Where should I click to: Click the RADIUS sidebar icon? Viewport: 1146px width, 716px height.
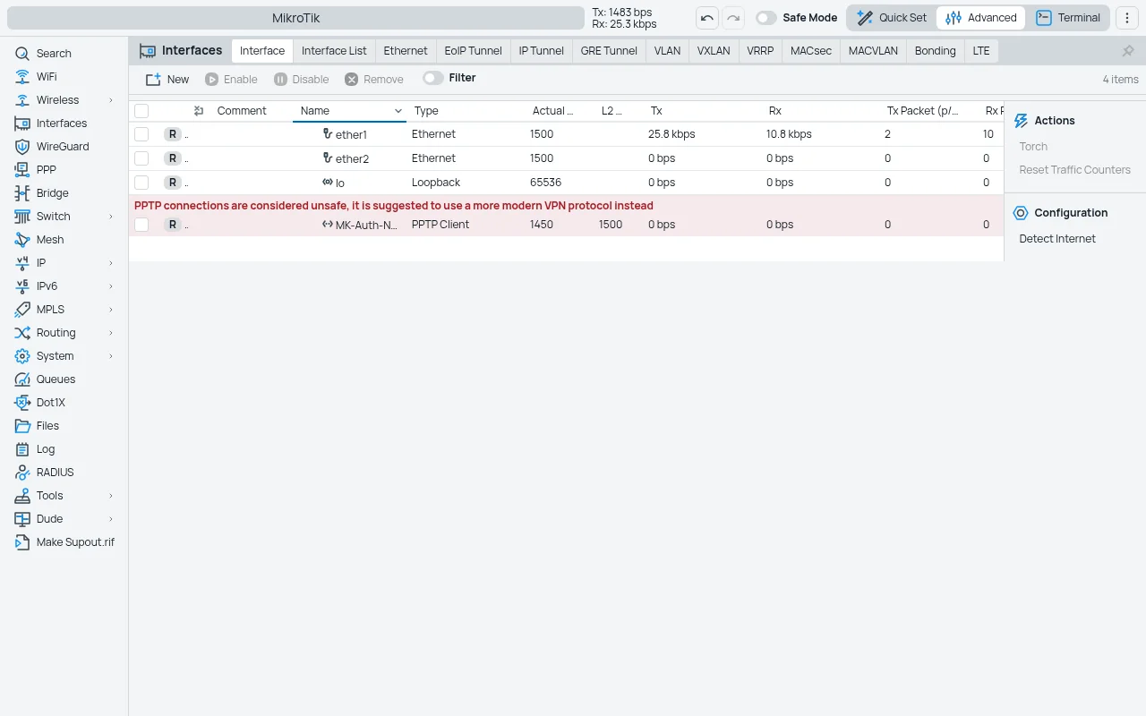point(22,473)
